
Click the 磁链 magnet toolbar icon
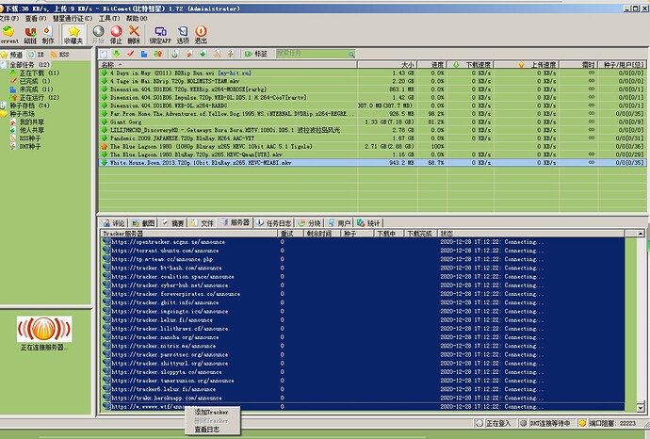30,35
